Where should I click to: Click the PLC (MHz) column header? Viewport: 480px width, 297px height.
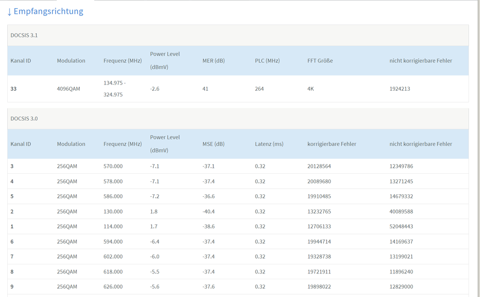point(267,61)
